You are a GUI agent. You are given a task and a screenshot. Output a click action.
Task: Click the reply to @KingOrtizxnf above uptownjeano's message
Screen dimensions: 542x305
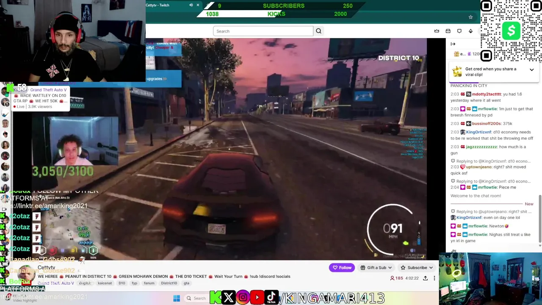pos(490,161)
